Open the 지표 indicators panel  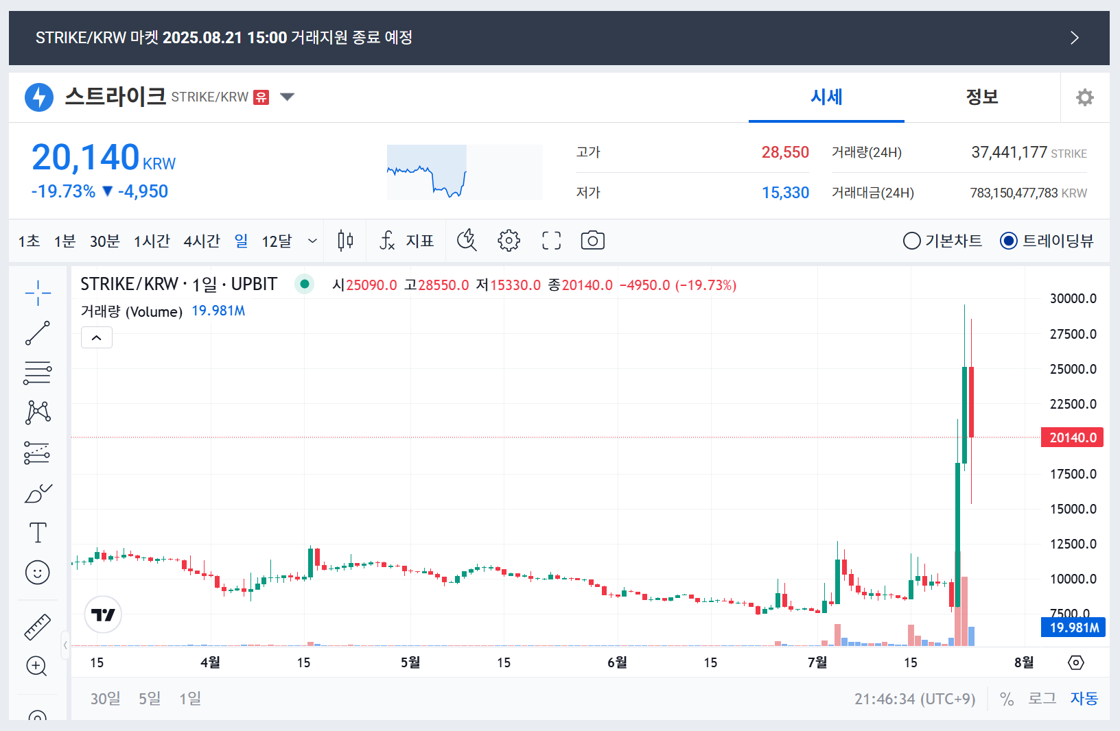click(406, 240)
